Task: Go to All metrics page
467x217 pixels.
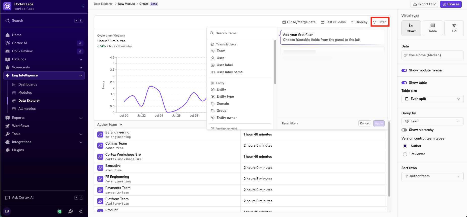Action: 27,109
